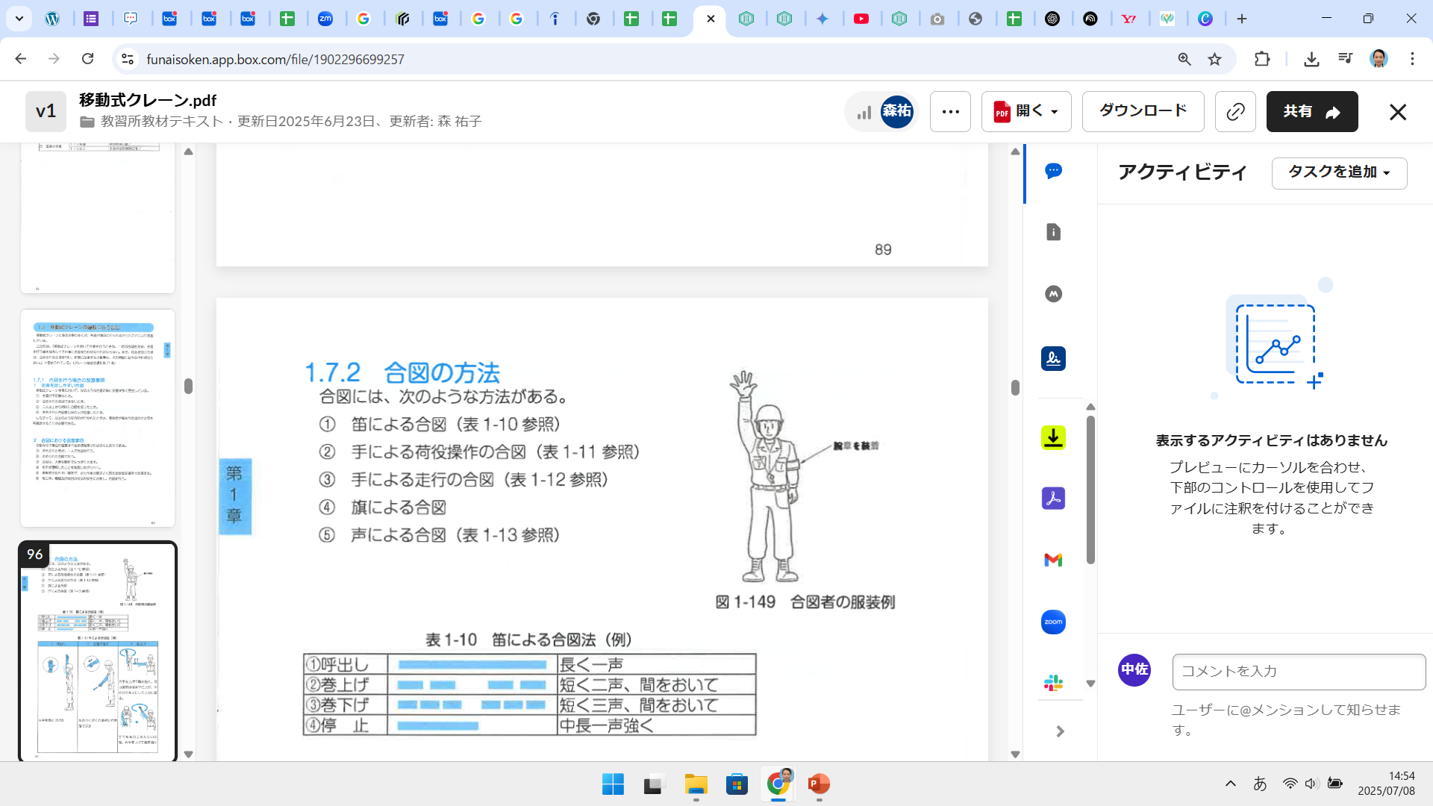Open the Slack integration icon
This screenshot has width=1433, height=806.
(1053, 682)
